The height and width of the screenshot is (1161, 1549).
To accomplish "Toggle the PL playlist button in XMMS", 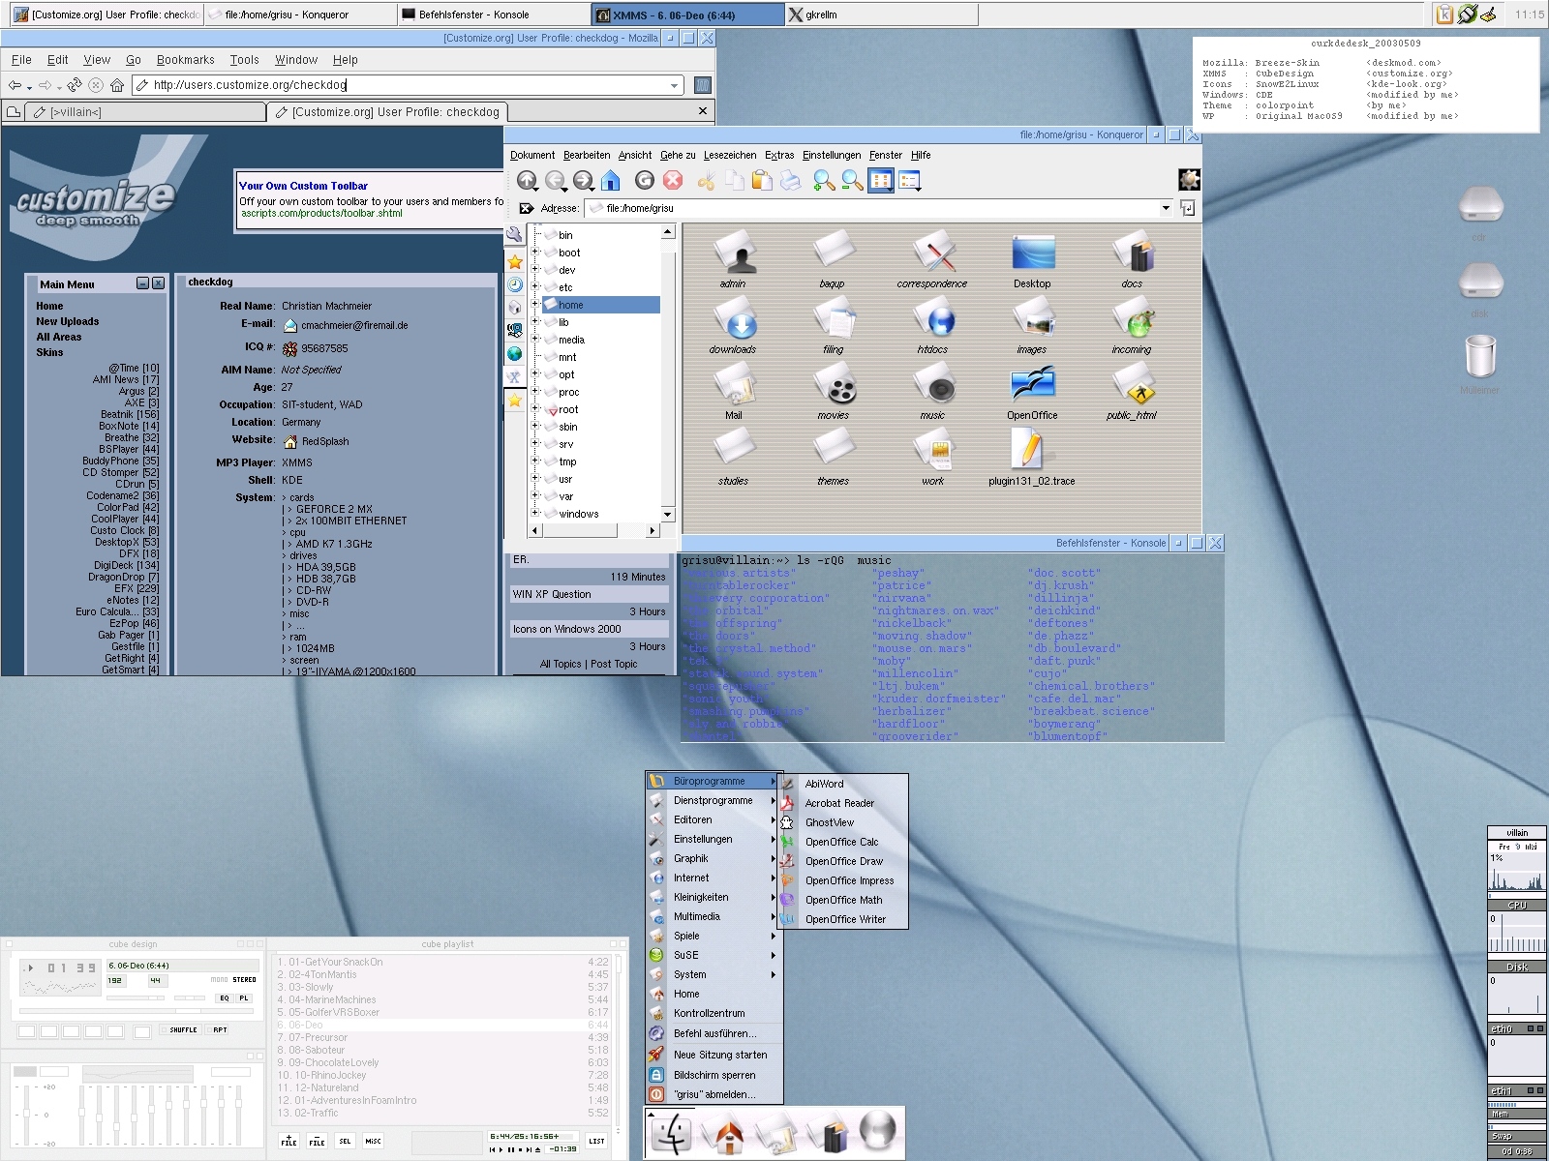I will [244, 997].
